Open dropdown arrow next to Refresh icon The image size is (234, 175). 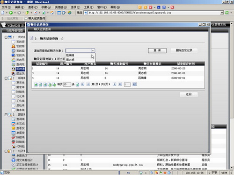(48, 13)
